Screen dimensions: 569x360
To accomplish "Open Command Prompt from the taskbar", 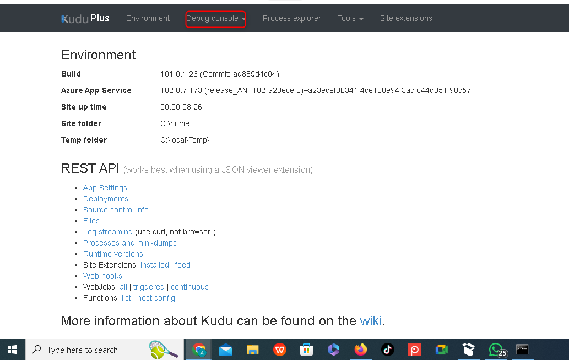I will 522,349.
